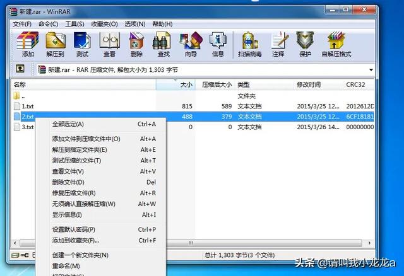Click the 测试 (Test) toolbar icon

[82, 40]
